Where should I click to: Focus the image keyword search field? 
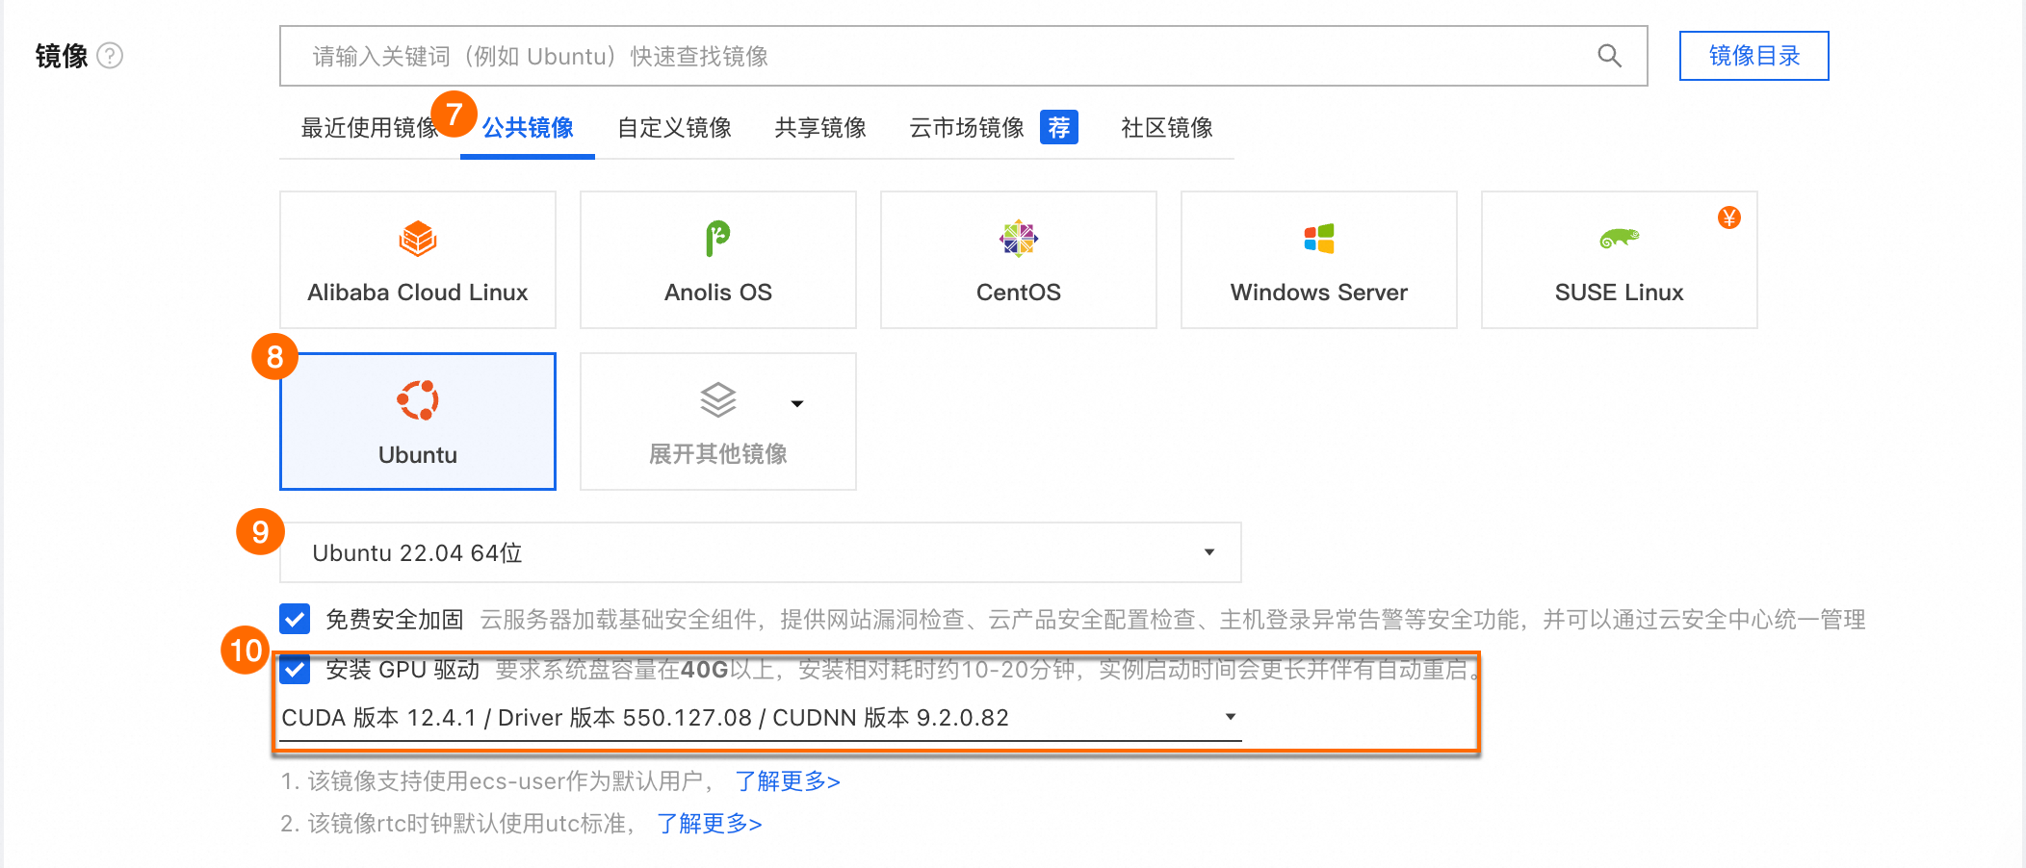pyautogui.click(x=963, y=56)
